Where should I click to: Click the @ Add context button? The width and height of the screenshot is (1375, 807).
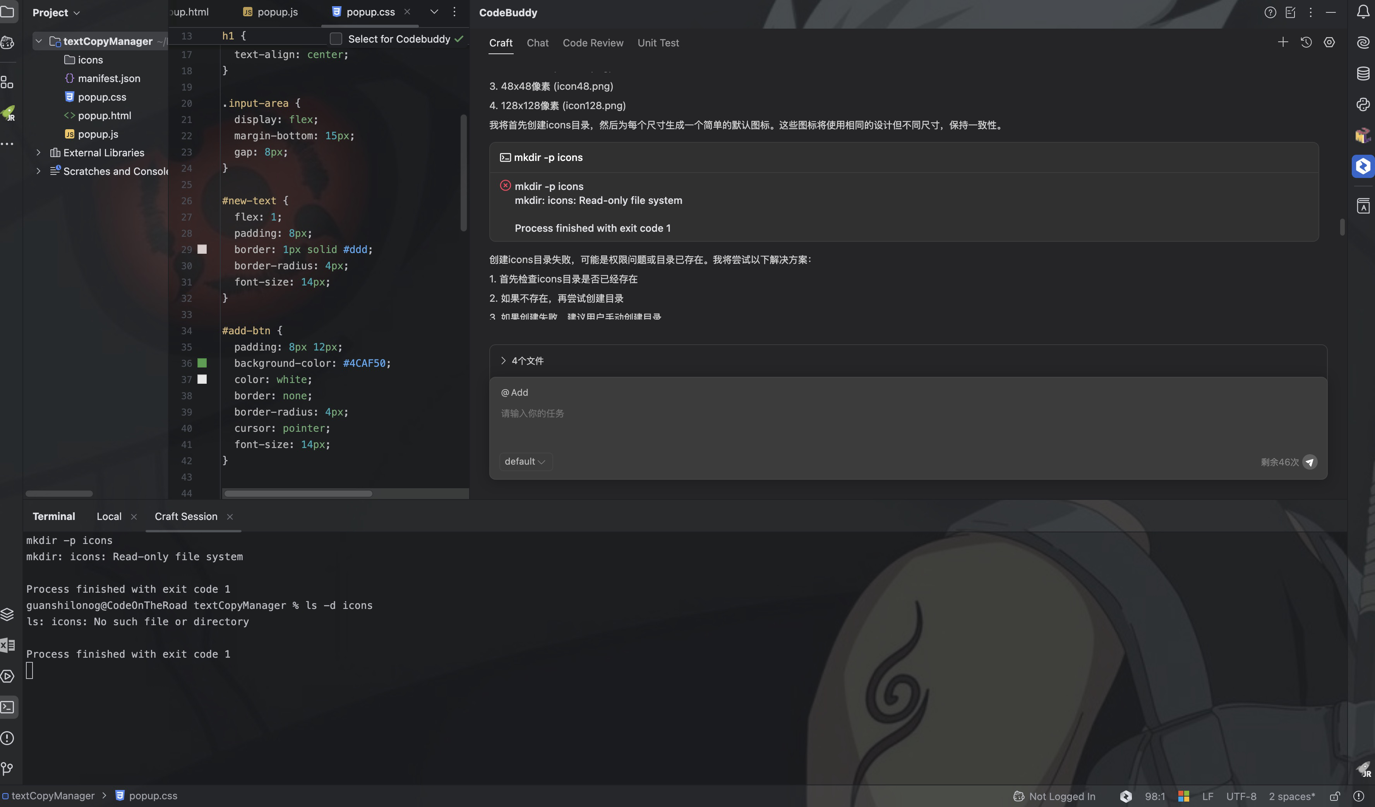click(514, 393)
